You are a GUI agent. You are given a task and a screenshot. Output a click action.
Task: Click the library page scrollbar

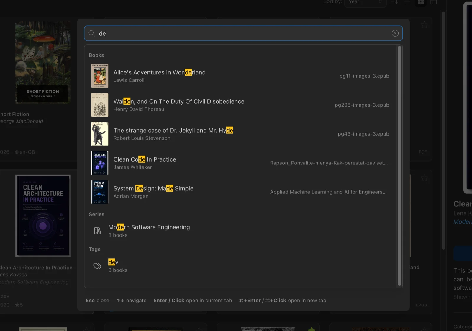click(443, 130)
